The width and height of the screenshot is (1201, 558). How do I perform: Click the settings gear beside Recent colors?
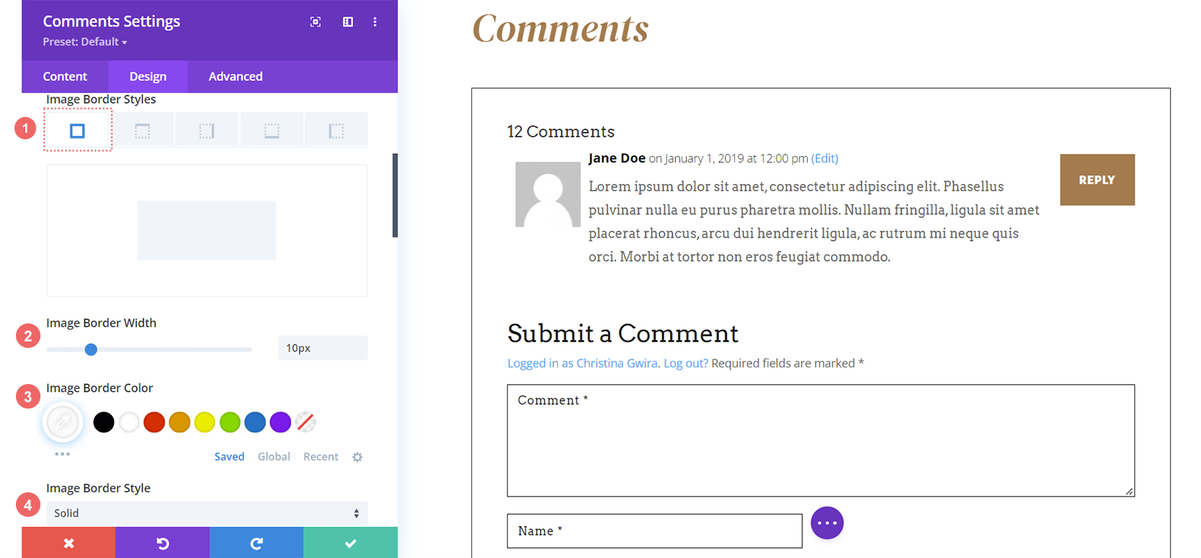click(357, 456)
